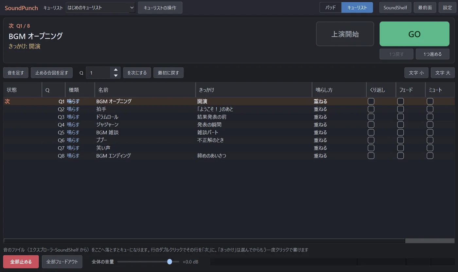Click the 鳴らし方 column header
Screen dimensions: 458x272
[x=339, y=90]
